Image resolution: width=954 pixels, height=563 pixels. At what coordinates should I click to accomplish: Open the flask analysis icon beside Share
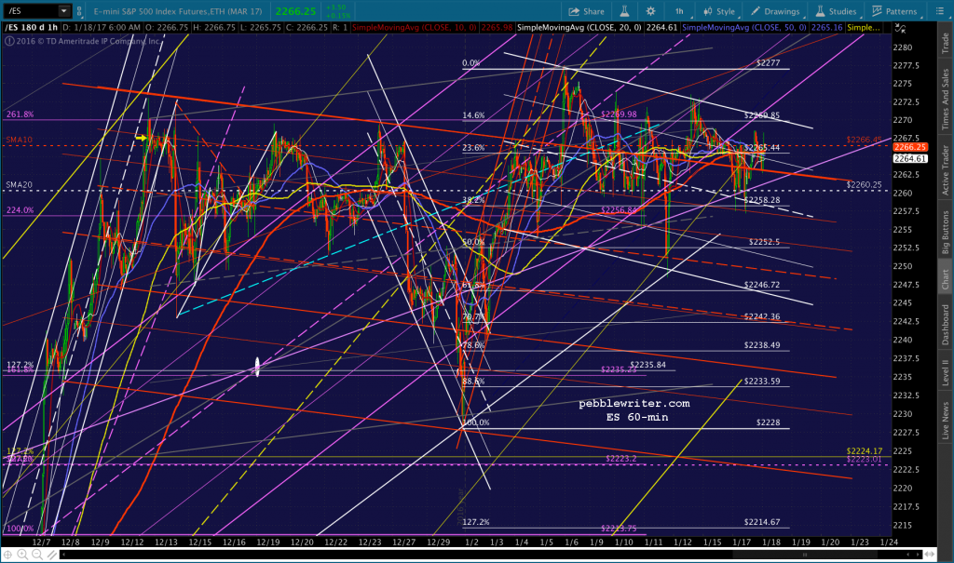[624, 11]
